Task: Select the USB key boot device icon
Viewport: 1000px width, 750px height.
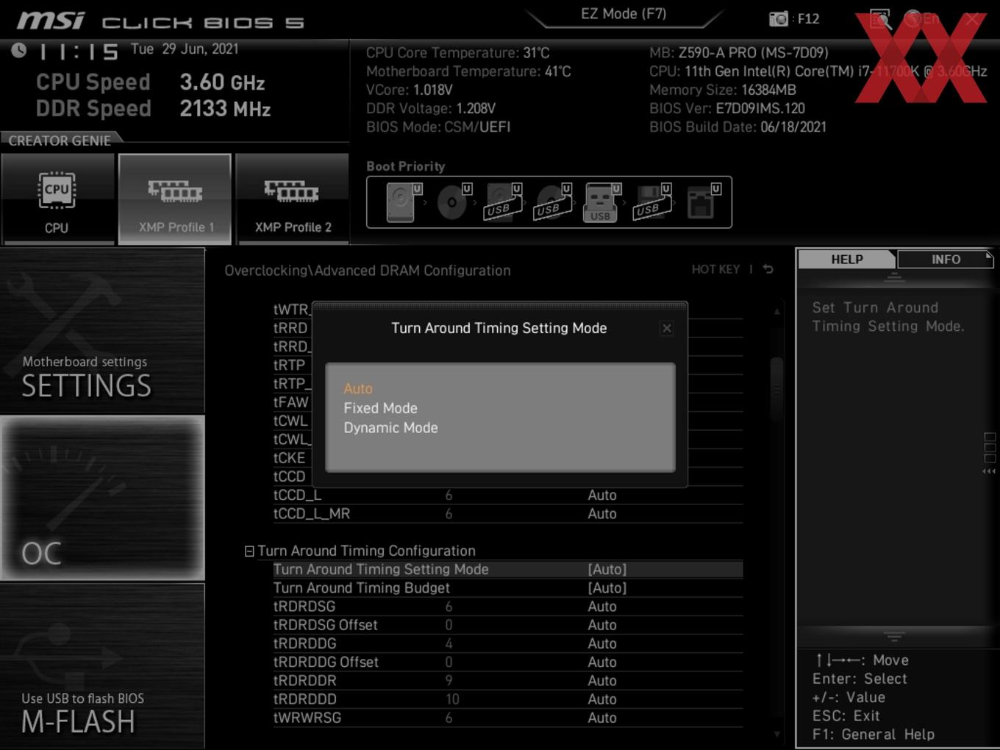Action: pos(602,202)
